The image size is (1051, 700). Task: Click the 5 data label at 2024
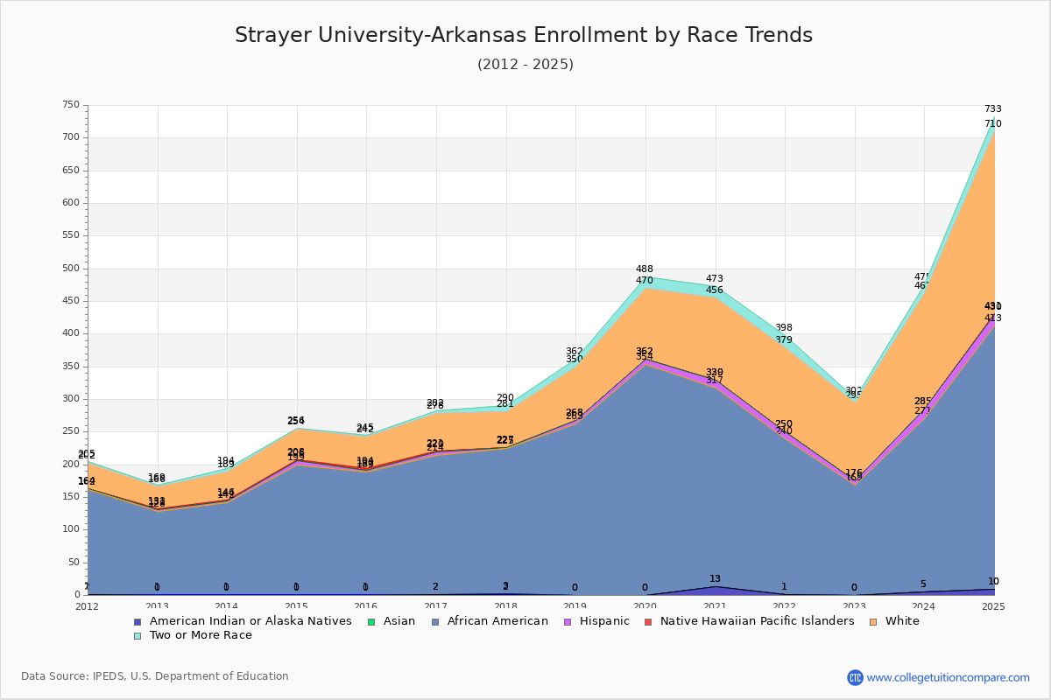[923, 584]
